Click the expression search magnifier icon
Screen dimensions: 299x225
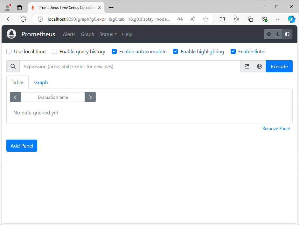point(13,66)
